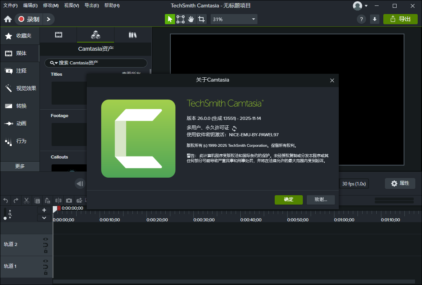The width and height of the screenshot is (422, 285).
Task: Activate the Edit transform tool next to the arrow
Action: coord(180,19)
